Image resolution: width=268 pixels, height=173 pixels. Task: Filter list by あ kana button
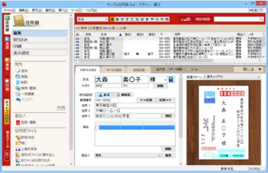tap(117, 19)
